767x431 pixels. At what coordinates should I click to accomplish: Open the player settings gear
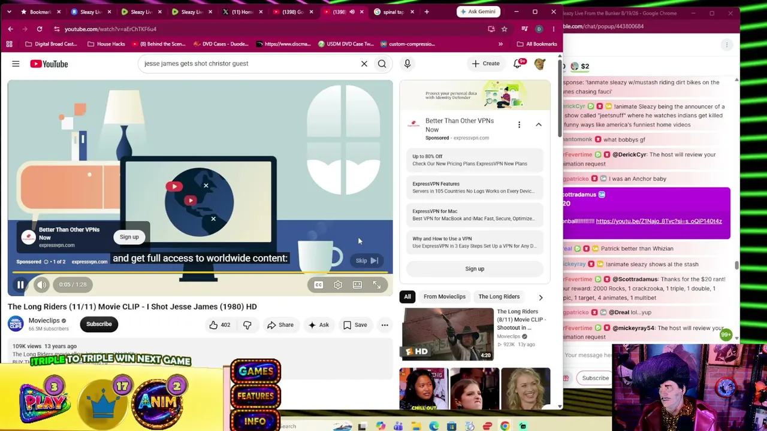pos(338,285)
